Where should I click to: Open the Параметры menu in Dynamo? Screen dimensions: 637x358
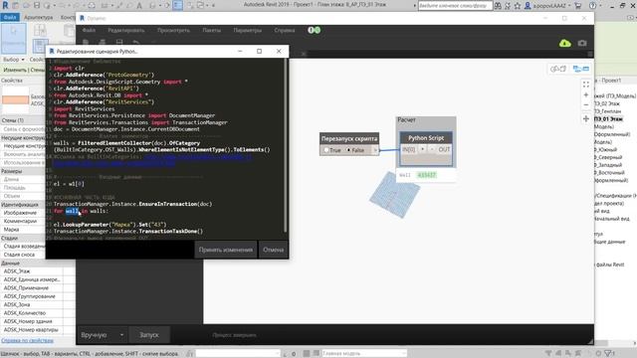[248, 30]
